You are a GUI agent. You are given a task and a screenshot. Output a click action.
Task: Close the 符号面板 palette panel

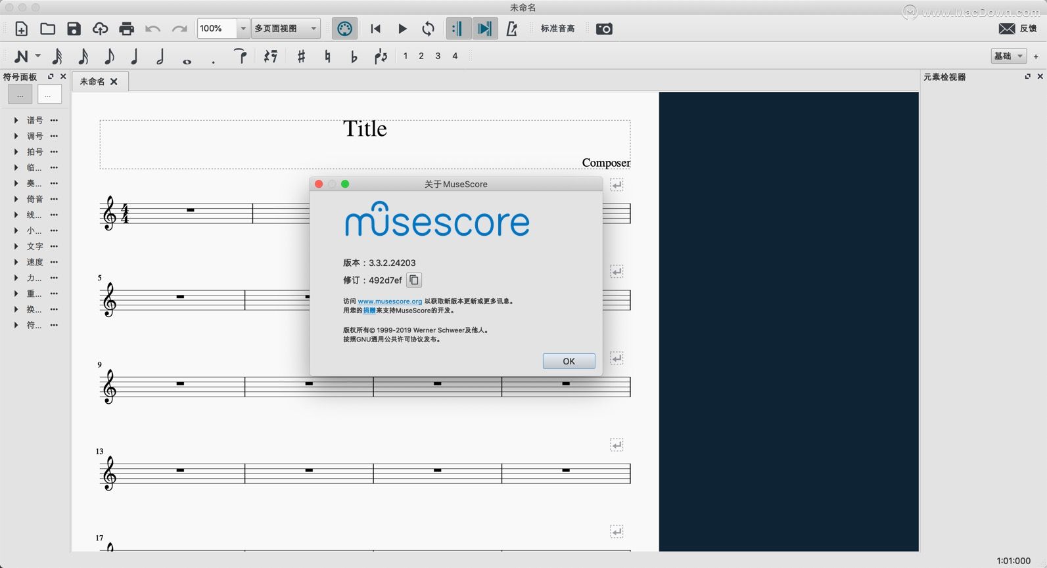(63, 76)
